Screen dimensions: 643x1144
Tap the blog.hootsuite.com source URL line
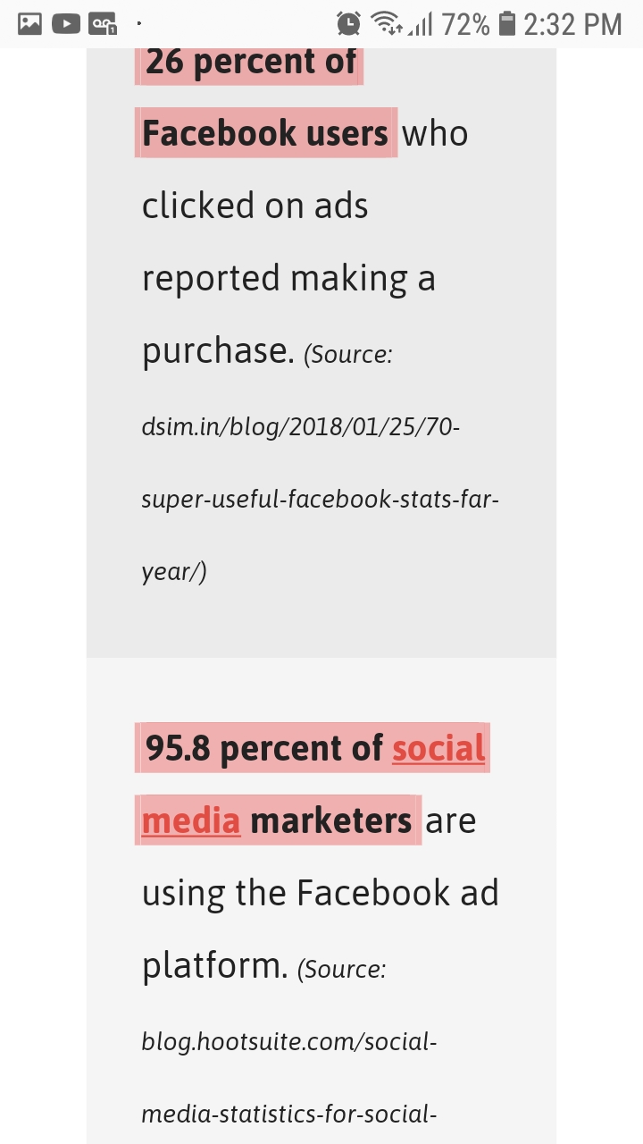pyautogui.click(x=288, y=1041)
